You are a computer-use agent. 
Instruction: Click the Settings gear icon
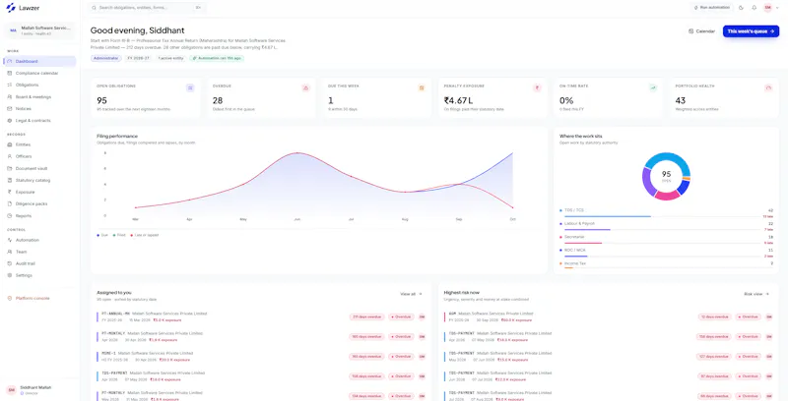point(10,275)
